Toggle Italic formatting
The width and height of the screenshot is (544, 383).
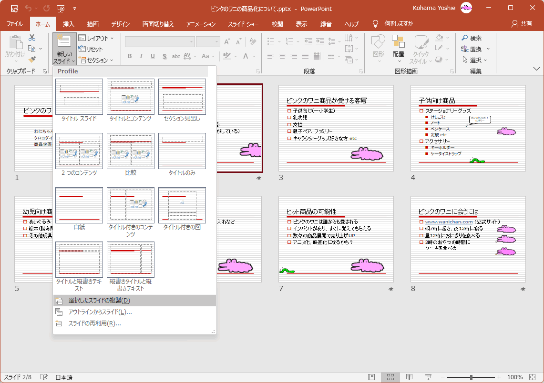141,56
